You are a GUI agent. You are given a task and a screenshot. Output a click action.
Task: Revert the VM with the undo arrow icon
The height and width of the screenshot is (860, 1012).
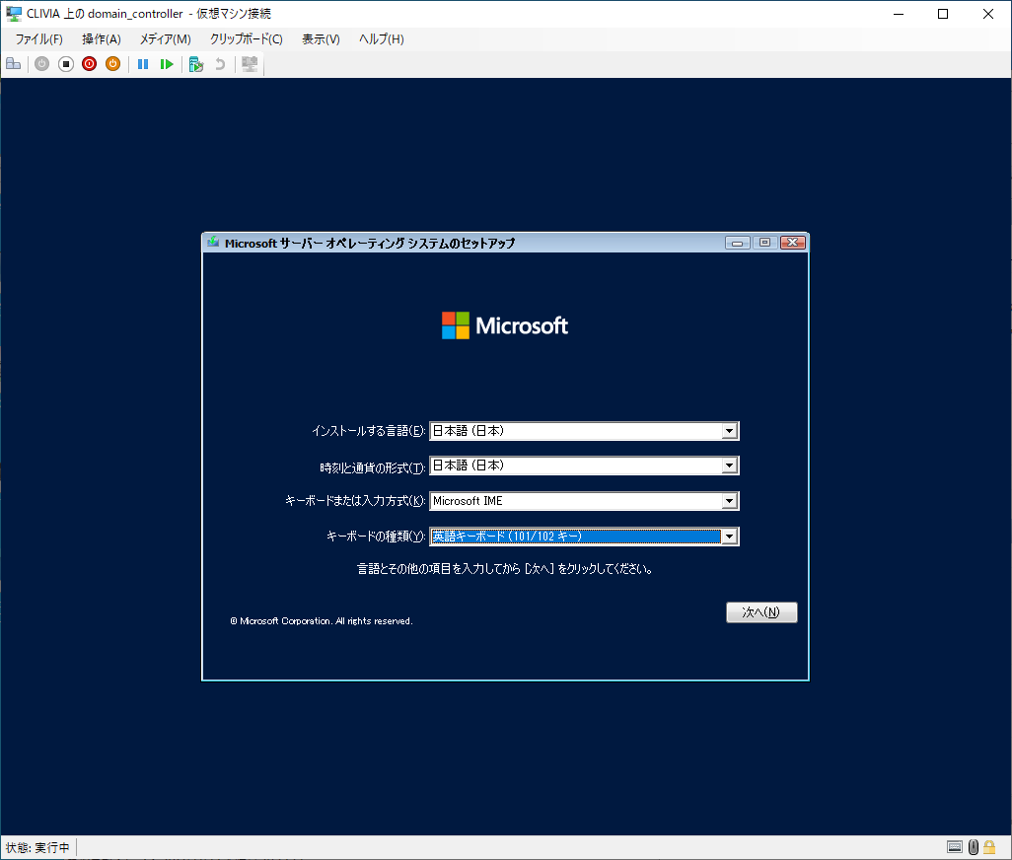tap(220, 64)
